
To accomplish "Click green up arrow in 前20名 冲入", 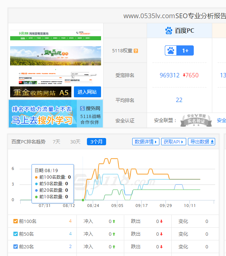I will tap(114, 247).
